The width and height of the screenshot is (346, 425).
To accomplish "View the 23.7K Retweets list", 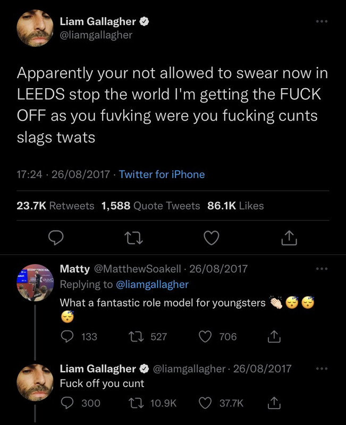I will click(x=55, y=206).
